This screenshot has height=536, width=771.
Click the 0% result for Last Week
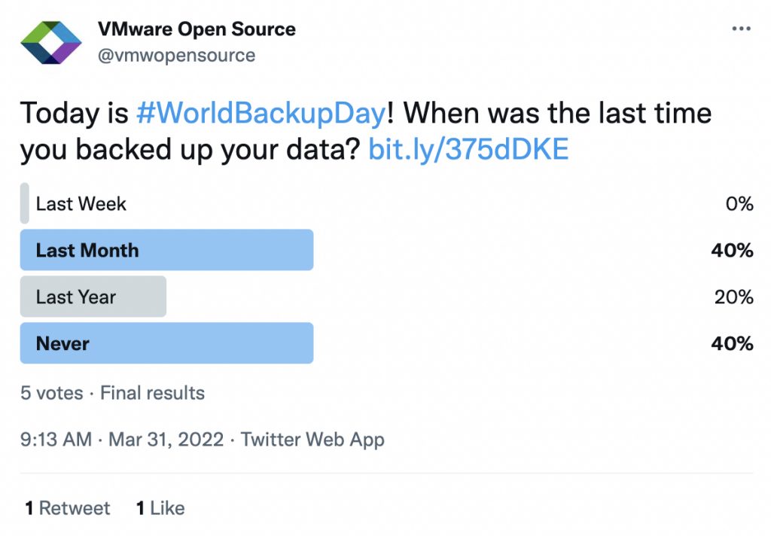739,203
